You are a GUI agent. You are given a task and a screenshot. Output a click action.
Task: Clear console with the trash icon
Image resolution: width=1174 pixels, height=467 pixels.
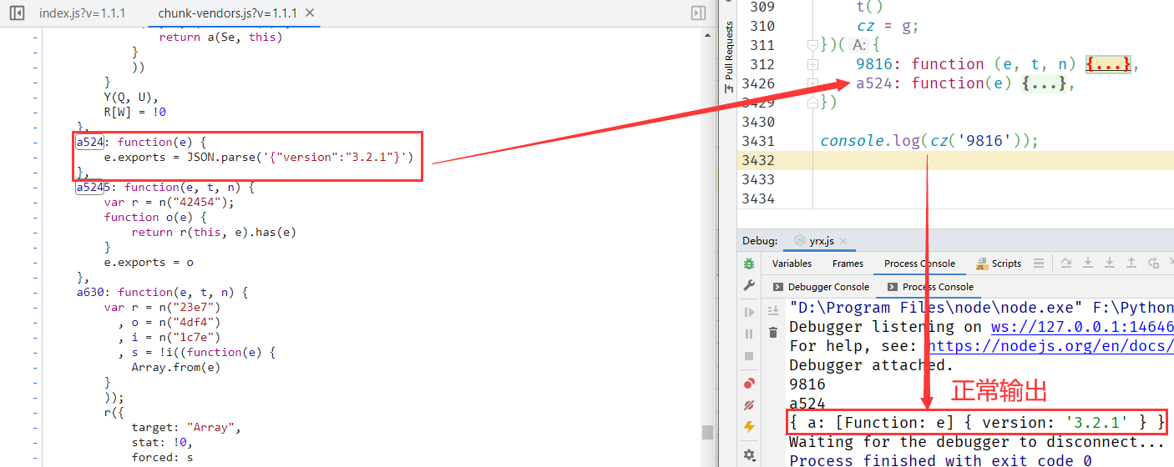click(x=773, y=333)
